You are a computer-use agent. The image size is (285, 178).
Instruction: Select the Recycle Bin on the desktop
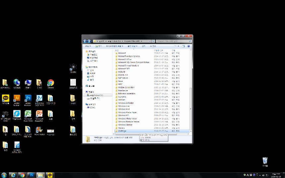265,162
